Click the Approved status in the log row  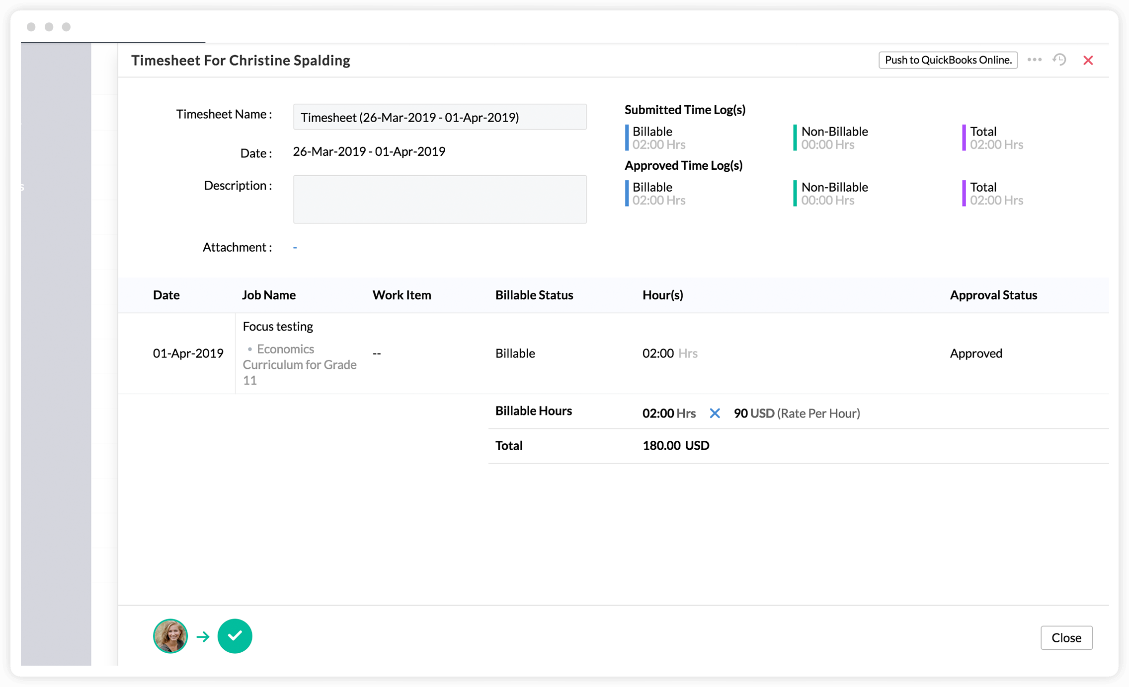coord(976,353)
